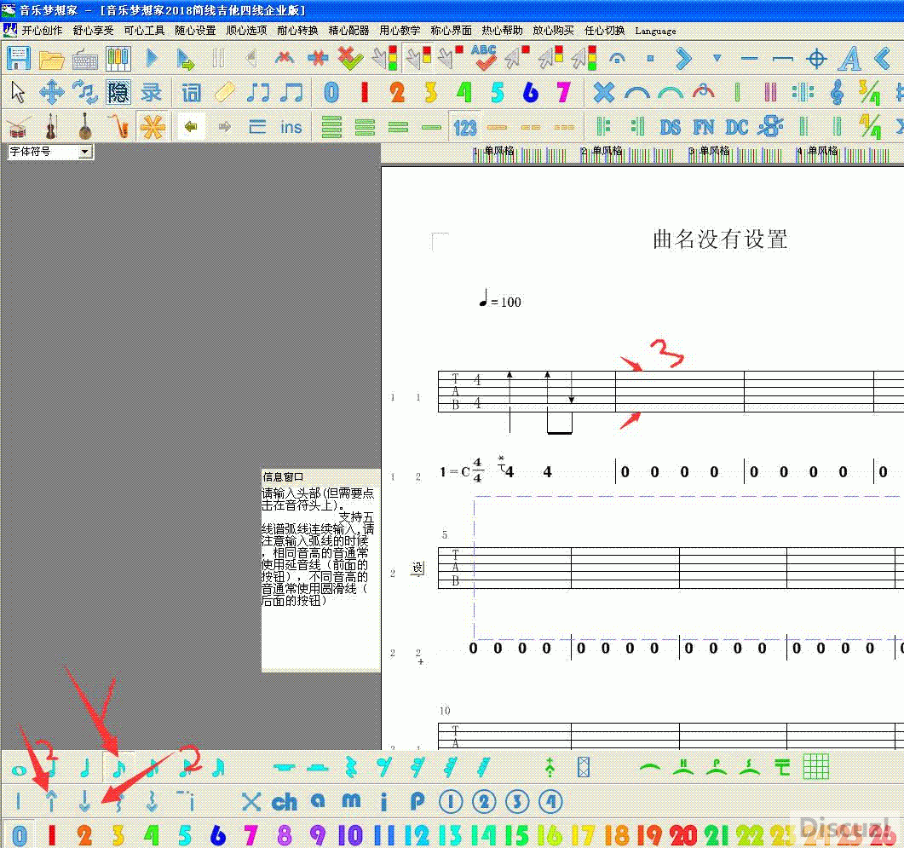The image size is (904, 848).
Task: Click the key signature 1=C text
Action: coord(455,472)
